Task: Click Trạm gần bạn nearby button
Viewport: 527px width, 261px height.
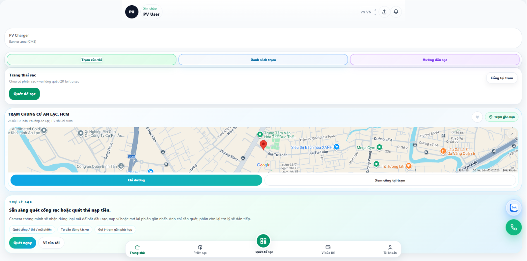Action: [x=502, y=117]
